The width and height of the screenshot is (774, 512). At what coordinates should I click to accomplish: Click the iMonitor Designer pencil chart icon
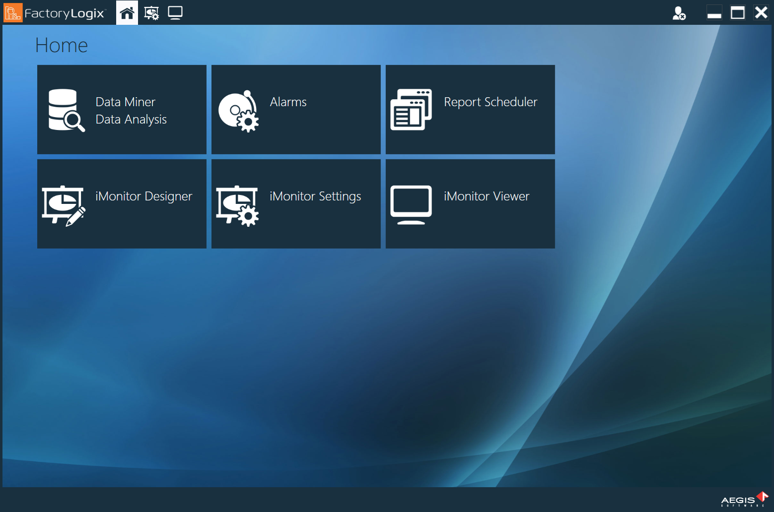64,205
